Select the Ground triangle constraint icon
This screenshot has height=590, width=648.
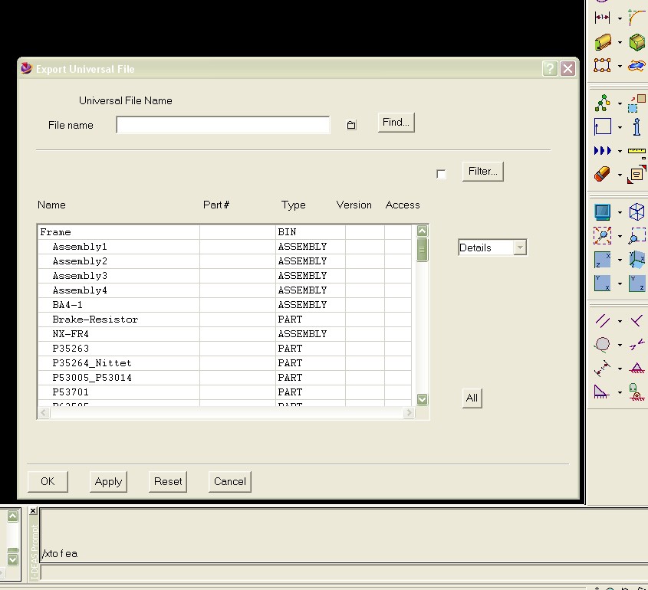click(x=602, y=392)
